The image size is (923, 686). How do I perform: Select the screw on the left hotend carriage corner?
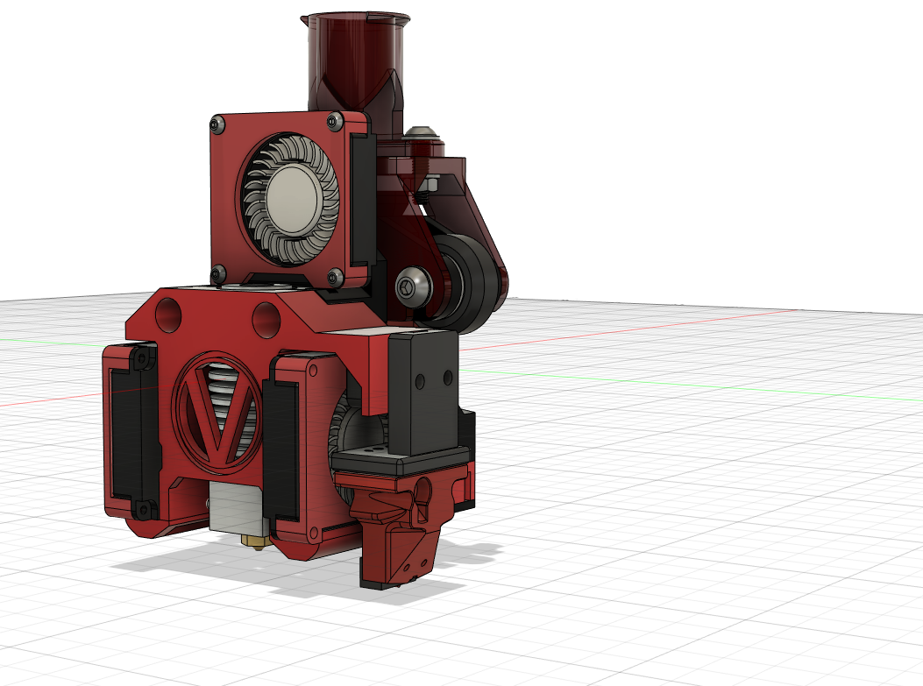142,359
